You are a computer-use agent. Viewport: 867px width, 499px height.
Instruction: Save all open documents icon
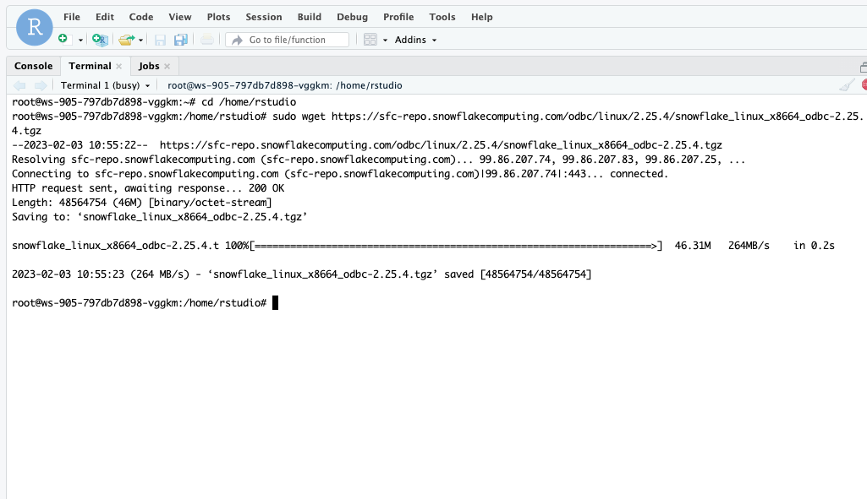point(181,40)
